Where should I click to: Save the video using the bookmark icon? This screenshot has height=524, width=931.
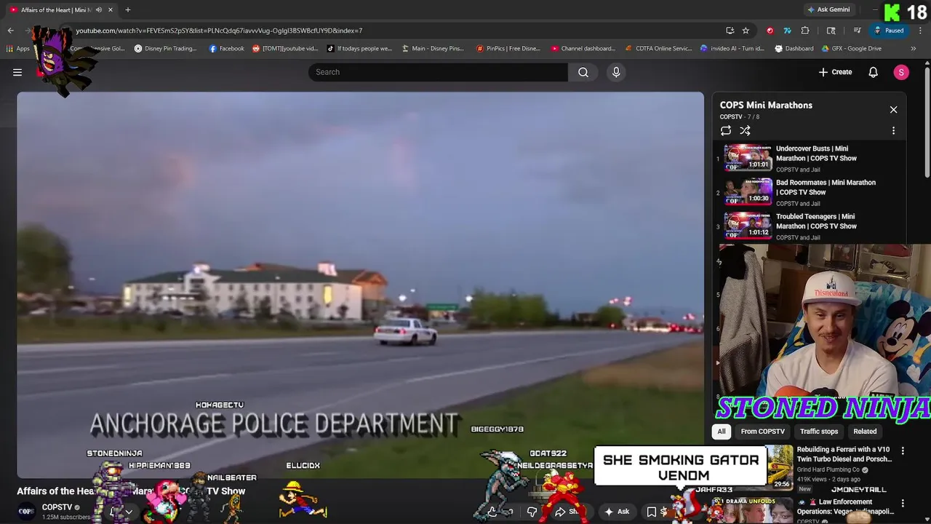652,512
